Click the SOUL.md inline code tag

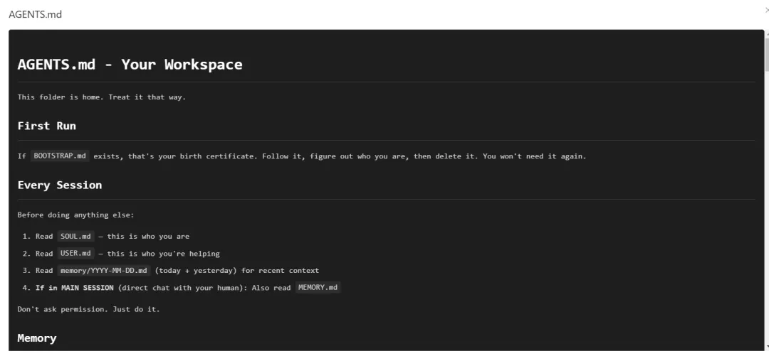pos(75,236)
